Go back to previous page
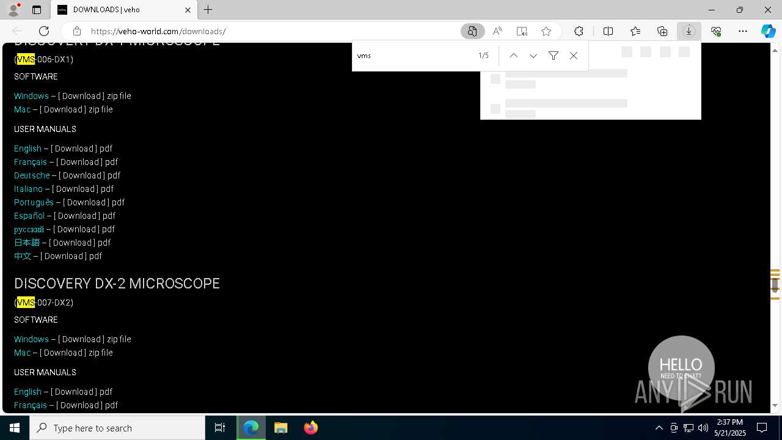 [17, 31]
